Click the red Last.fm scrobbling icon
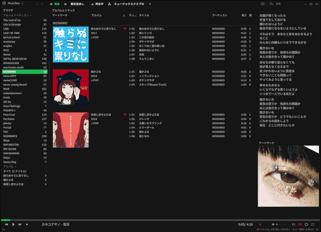This screenshot has height=232, width=321. (x=300, y=224)
